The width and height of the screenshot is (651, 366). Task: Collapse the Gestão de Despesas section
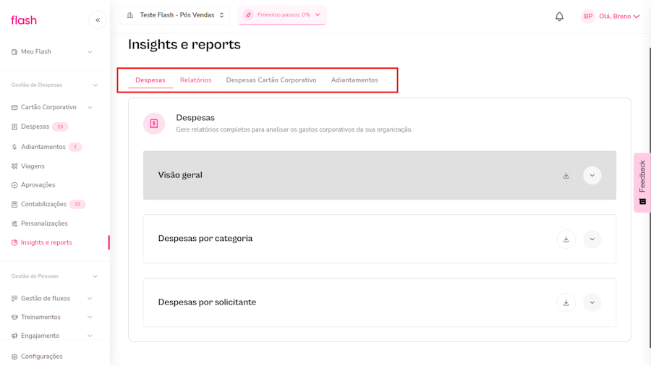click(95, 85)
